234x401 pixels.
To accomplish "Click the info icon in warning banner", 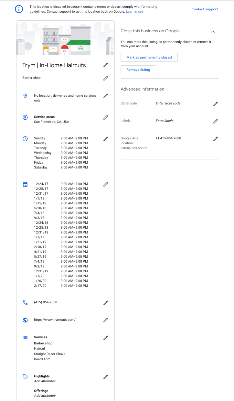I will tap(19, 9).
